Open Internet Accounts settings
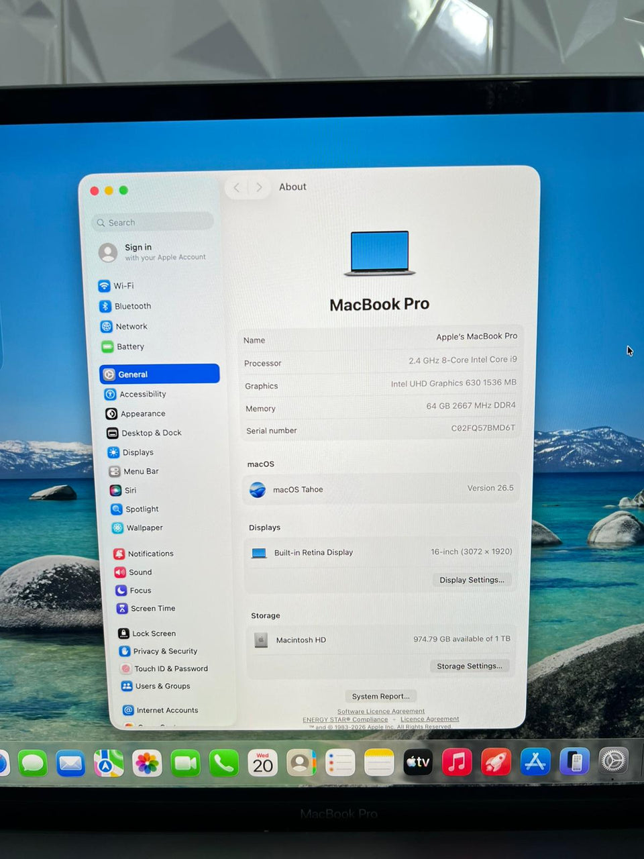The width and height of the screenshot is (644, 859). coord(160,710)
